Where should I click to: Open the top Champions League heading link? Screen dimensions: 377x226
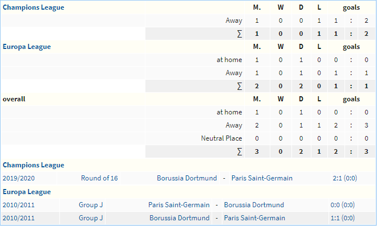[34, 7]
